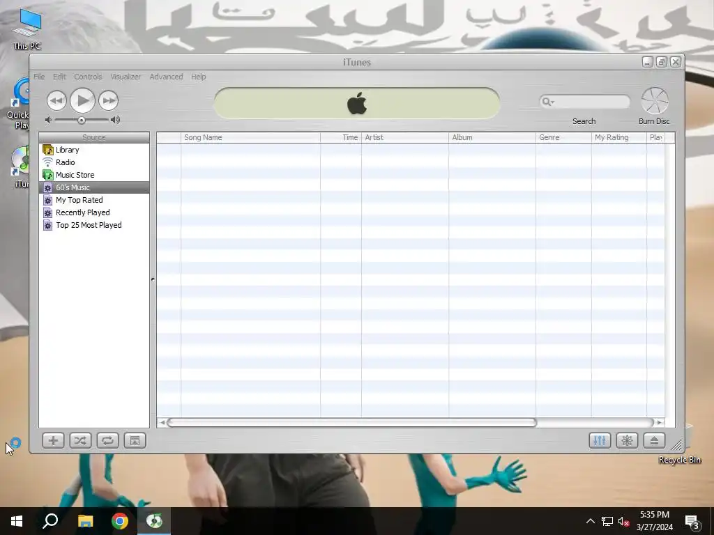Image resolution: width=714 pixels, height=535 pixels.
Task: Click the Burn Disc icon
Action: point(654,101)
